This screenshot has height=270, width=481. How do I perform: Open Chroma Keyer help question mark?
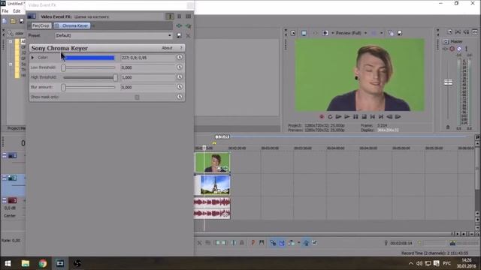coord(181,48)
